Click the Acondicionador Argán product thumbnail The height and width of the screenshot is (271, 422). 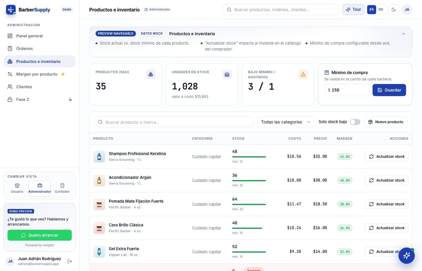99,180
